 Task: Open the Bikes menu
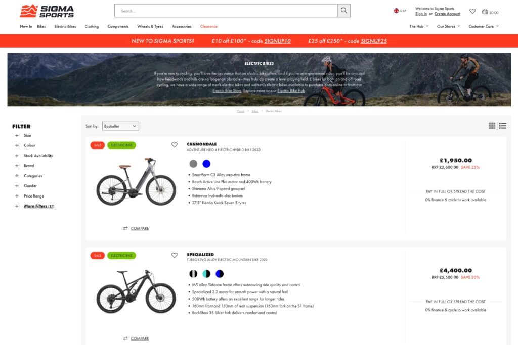[41, 26]
